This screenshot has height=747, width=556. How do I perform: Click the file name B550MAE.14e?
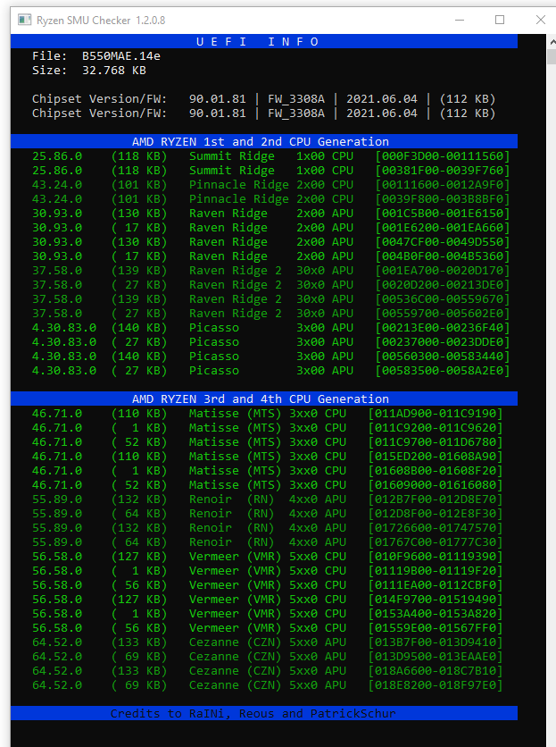coord(120,56)
